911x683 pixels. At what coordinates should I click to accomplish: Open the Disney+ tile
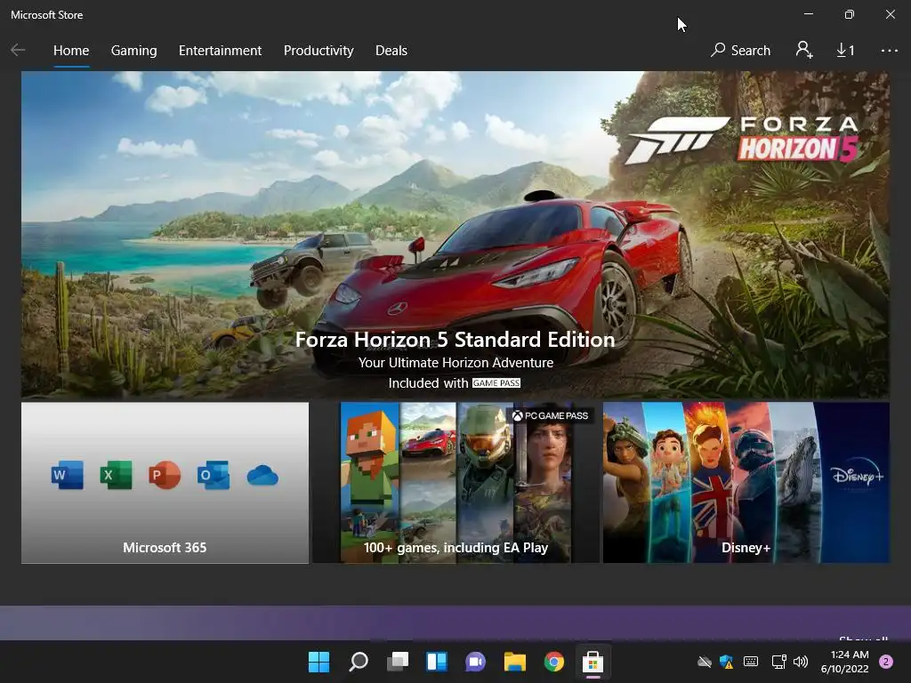(x=746, y=483)
